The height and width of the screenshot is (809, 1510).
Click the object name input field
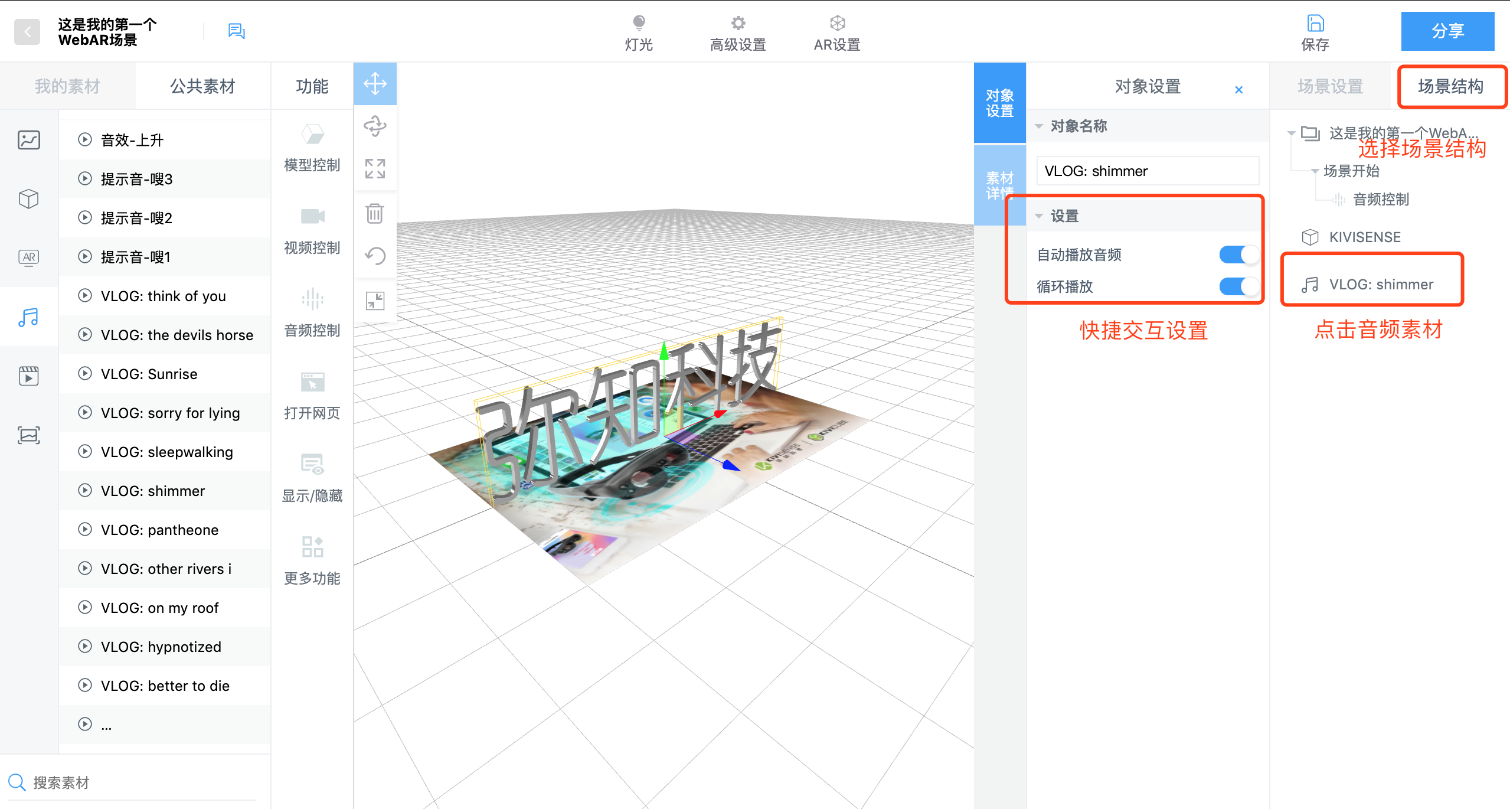pos(1147,171)
